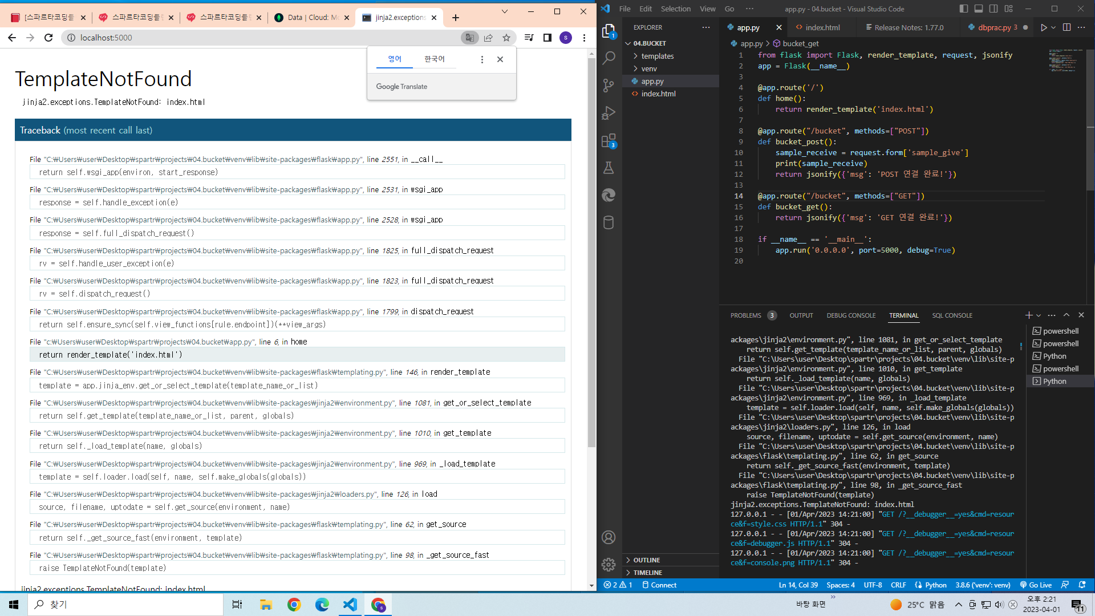This screenshot has height=616, width=1095.
Task: Click the Split Editor Right icon
Action: pyautogui.click(x=1066, y=27)
